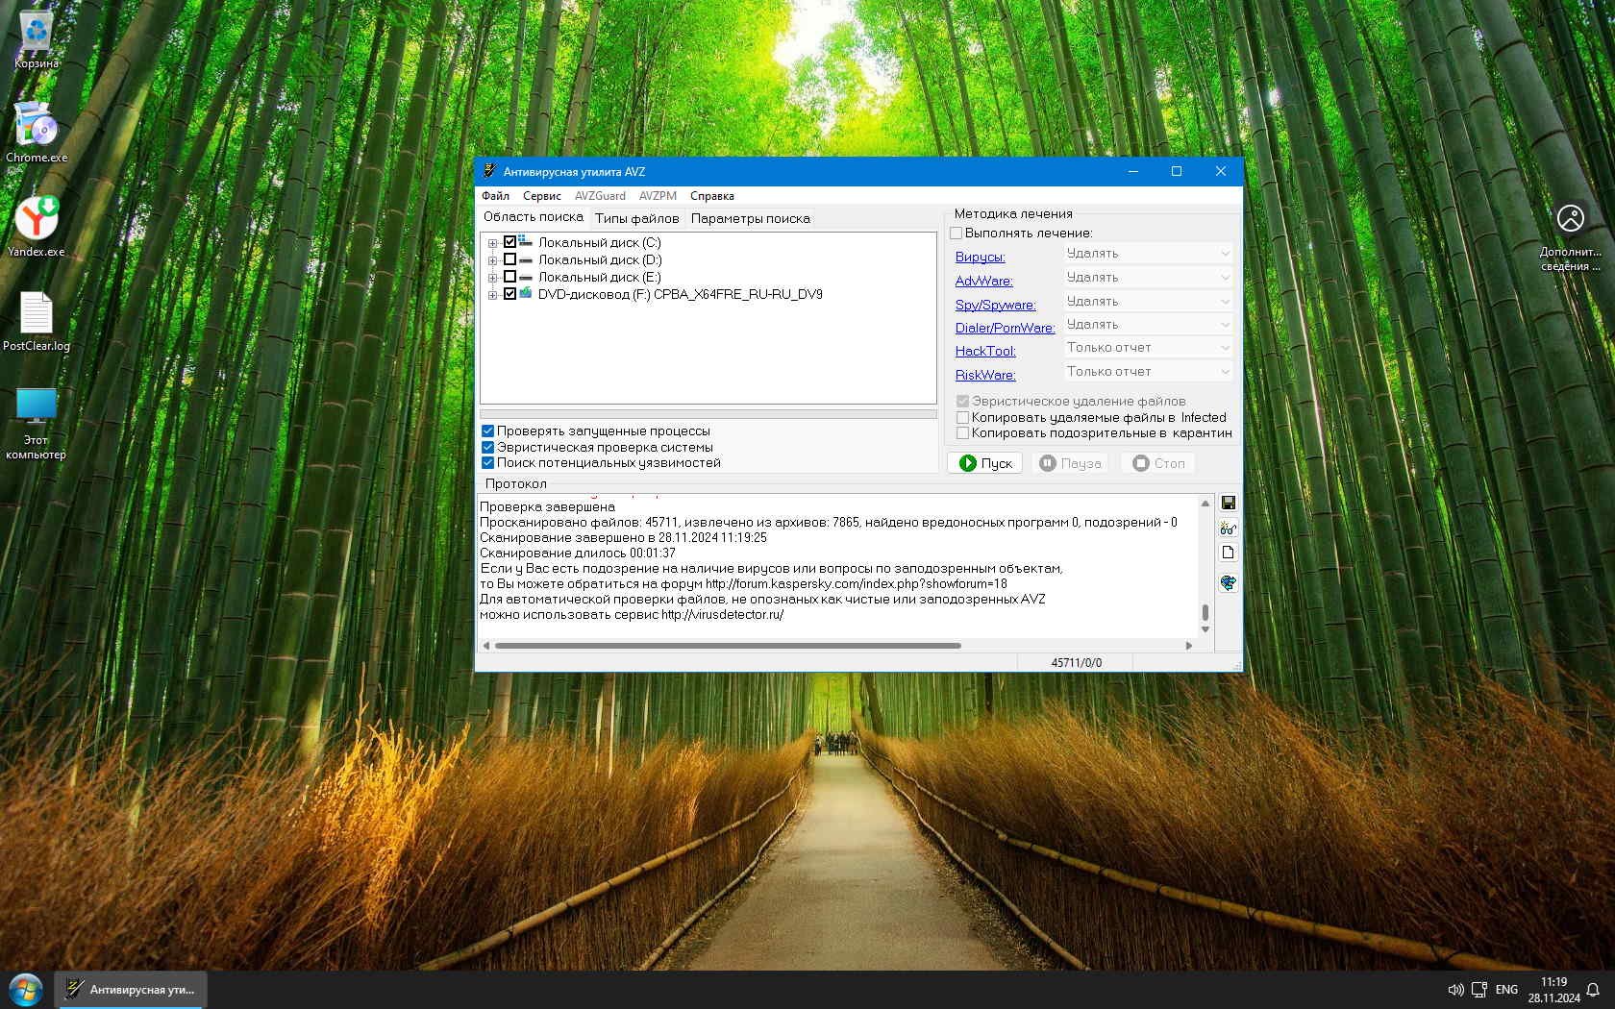Check the Локальный диск (E:) checkbox
Viewport: 1615px width, 1009px height.
[x=509, y=277]
